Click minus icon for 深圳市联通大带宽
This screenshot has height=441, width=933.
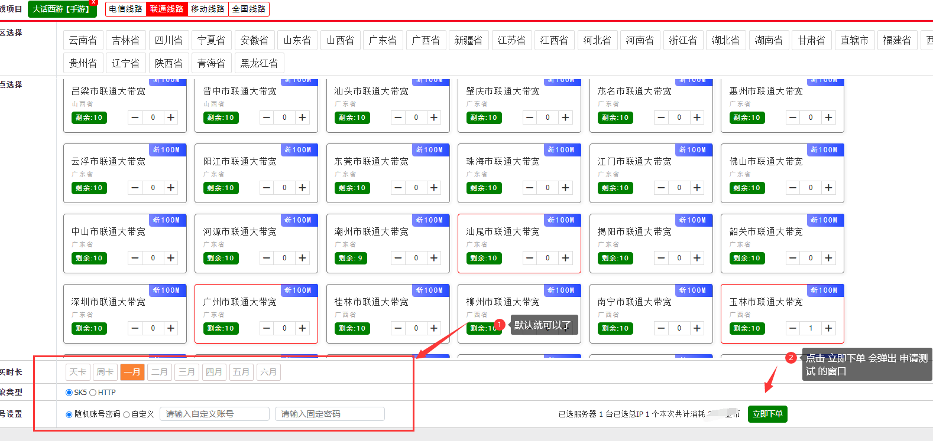pyautogui.click(x=135, y=328)
